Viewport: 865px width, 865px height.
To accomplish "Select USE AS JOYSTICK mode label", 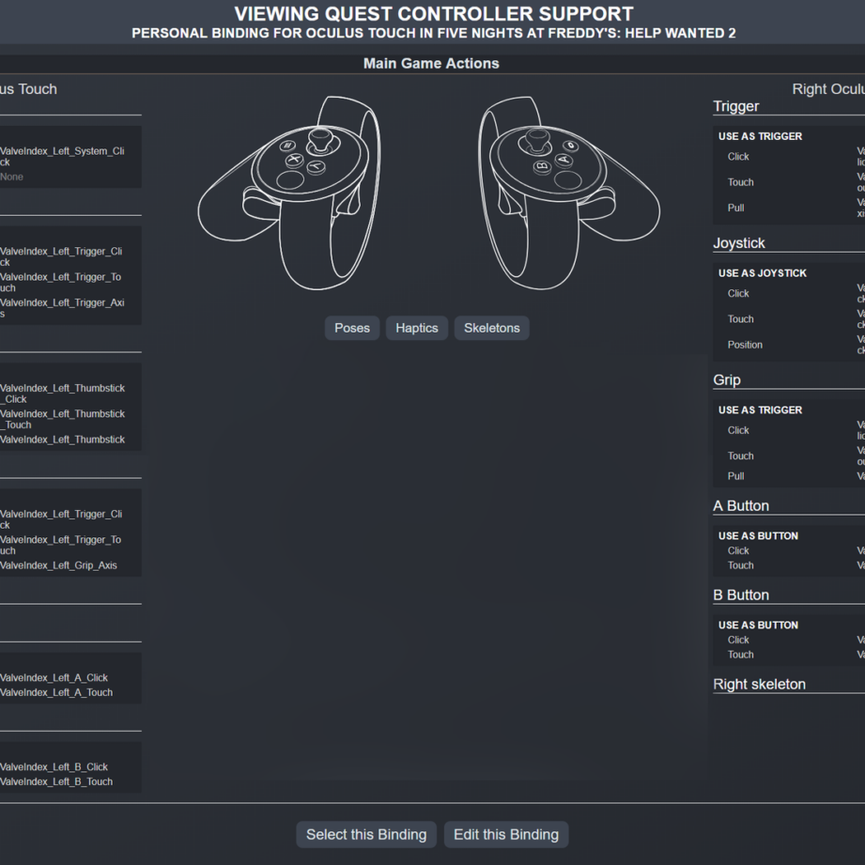I will 763,273.
